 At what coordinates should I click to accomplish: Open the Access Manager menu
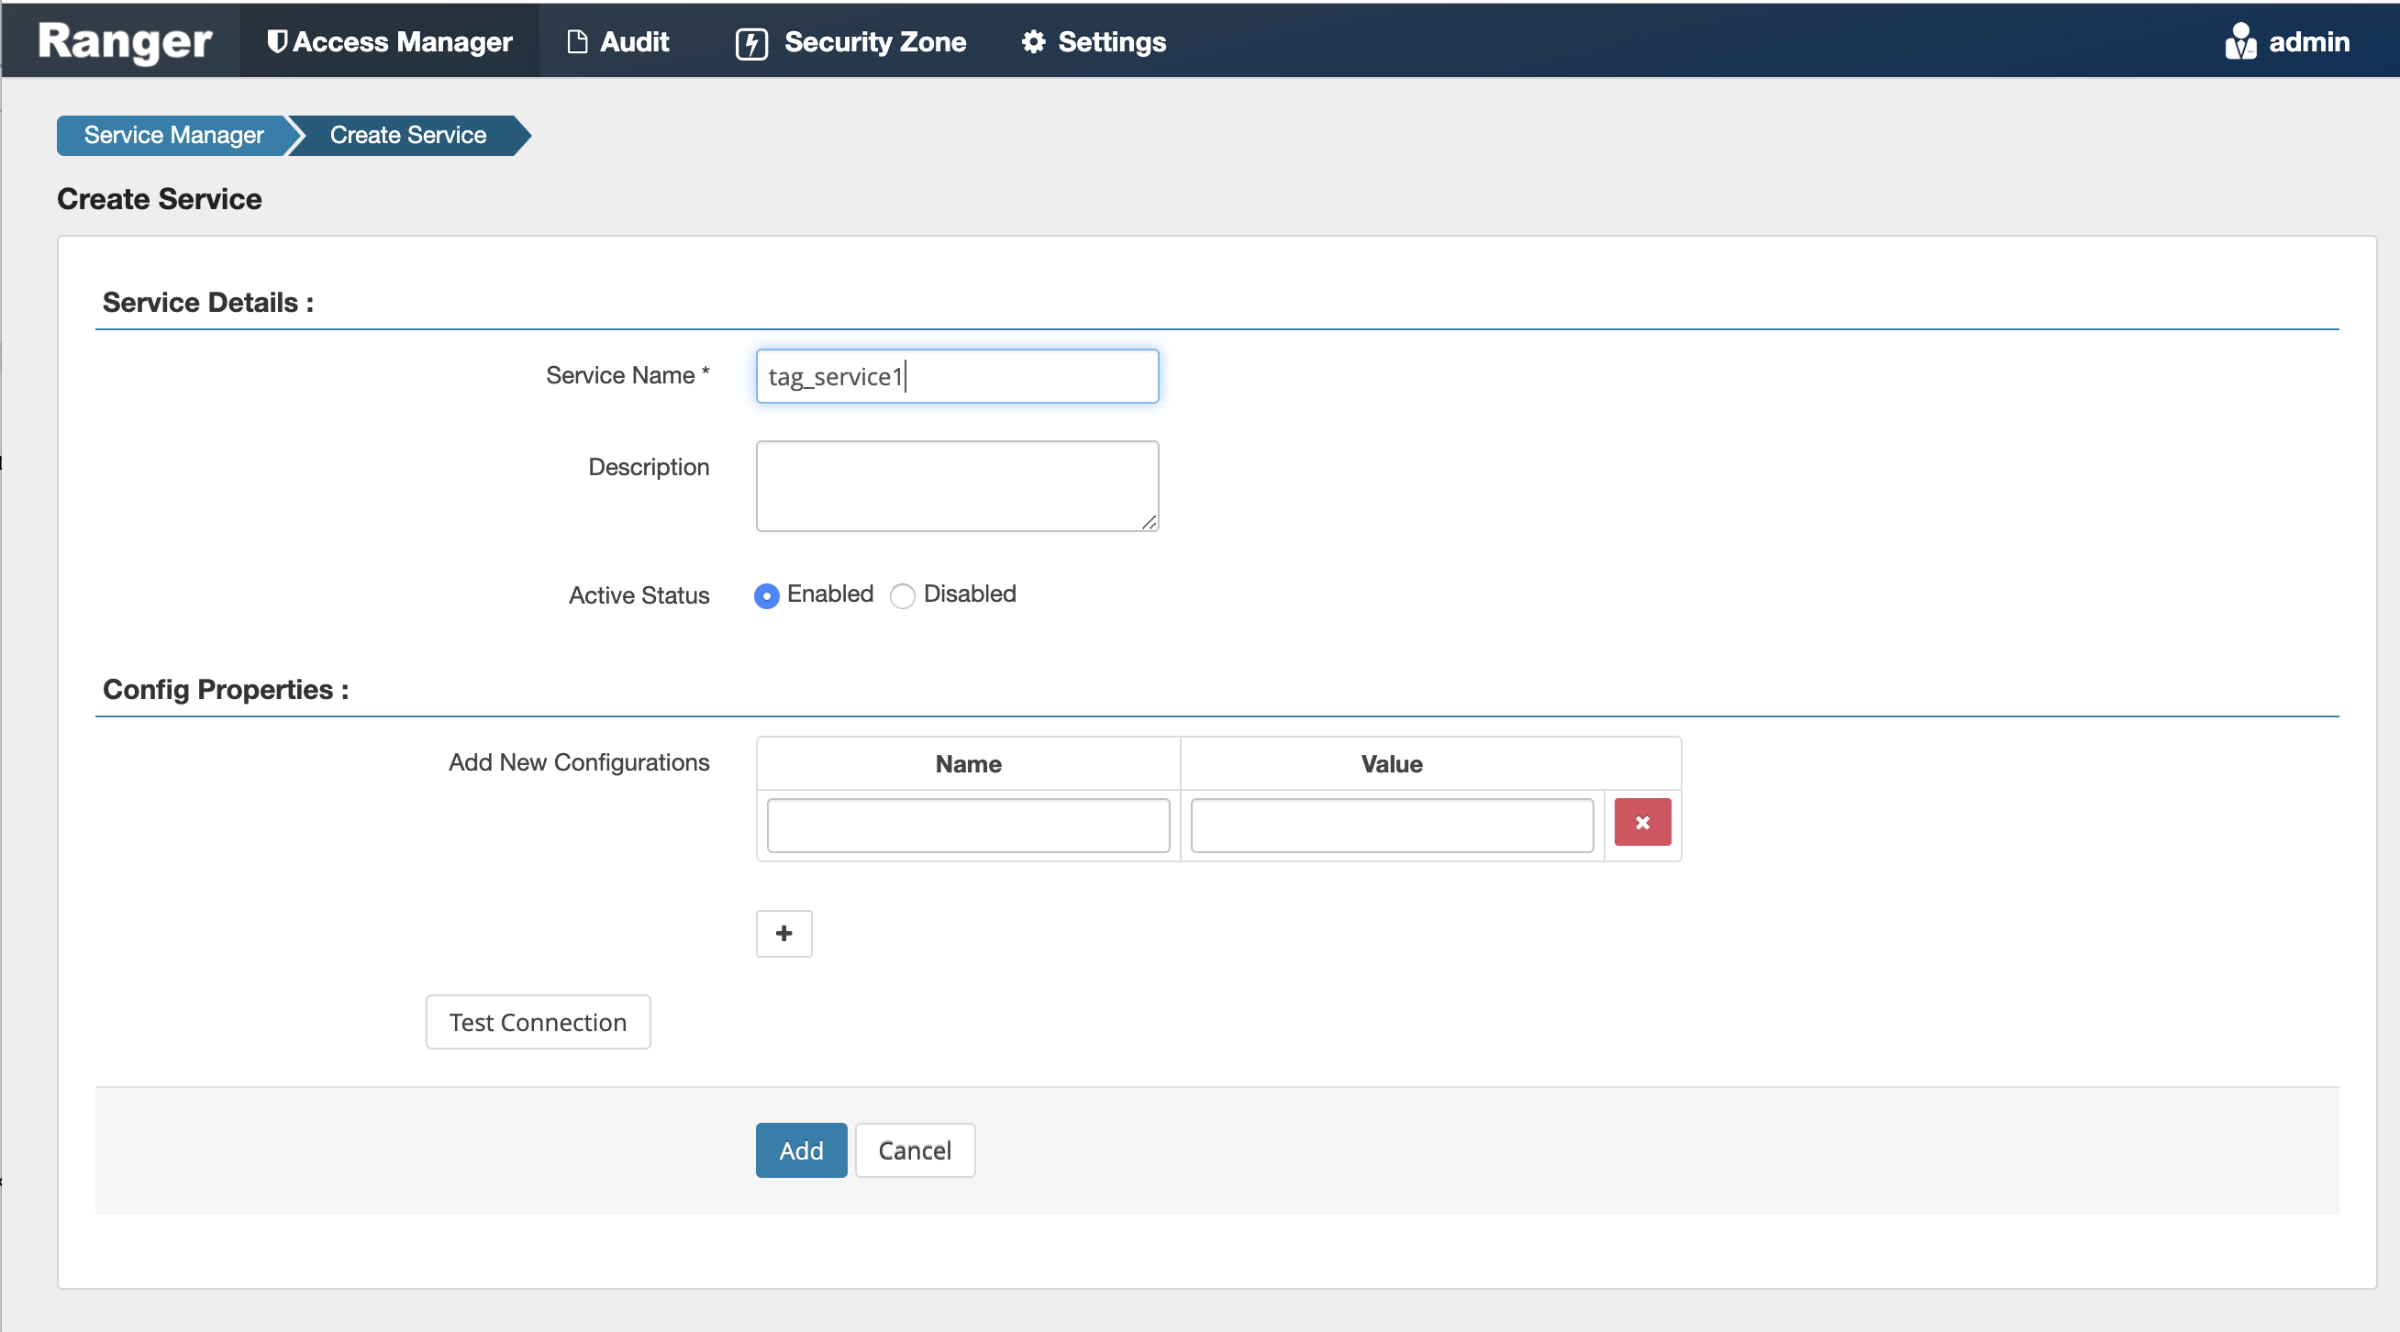(402, 42)
